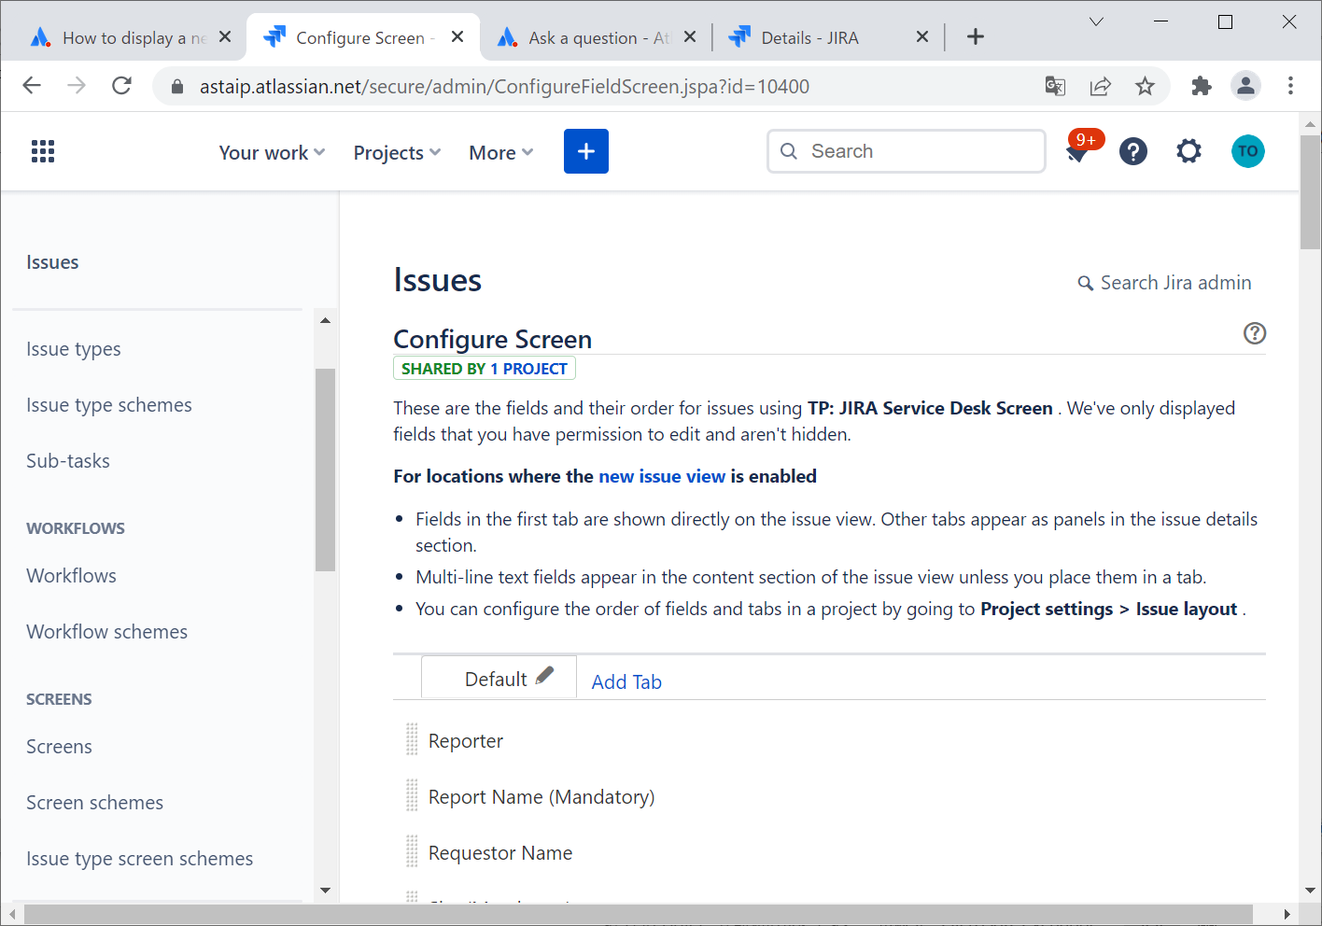Expand the Your work dropdown
Viewport: 1322px width, 926px height.
tap(272, 152)
